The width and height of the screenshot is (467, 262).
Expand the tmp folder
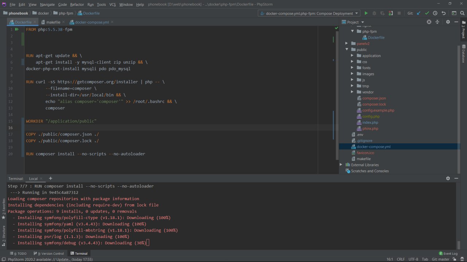point(352,86)
